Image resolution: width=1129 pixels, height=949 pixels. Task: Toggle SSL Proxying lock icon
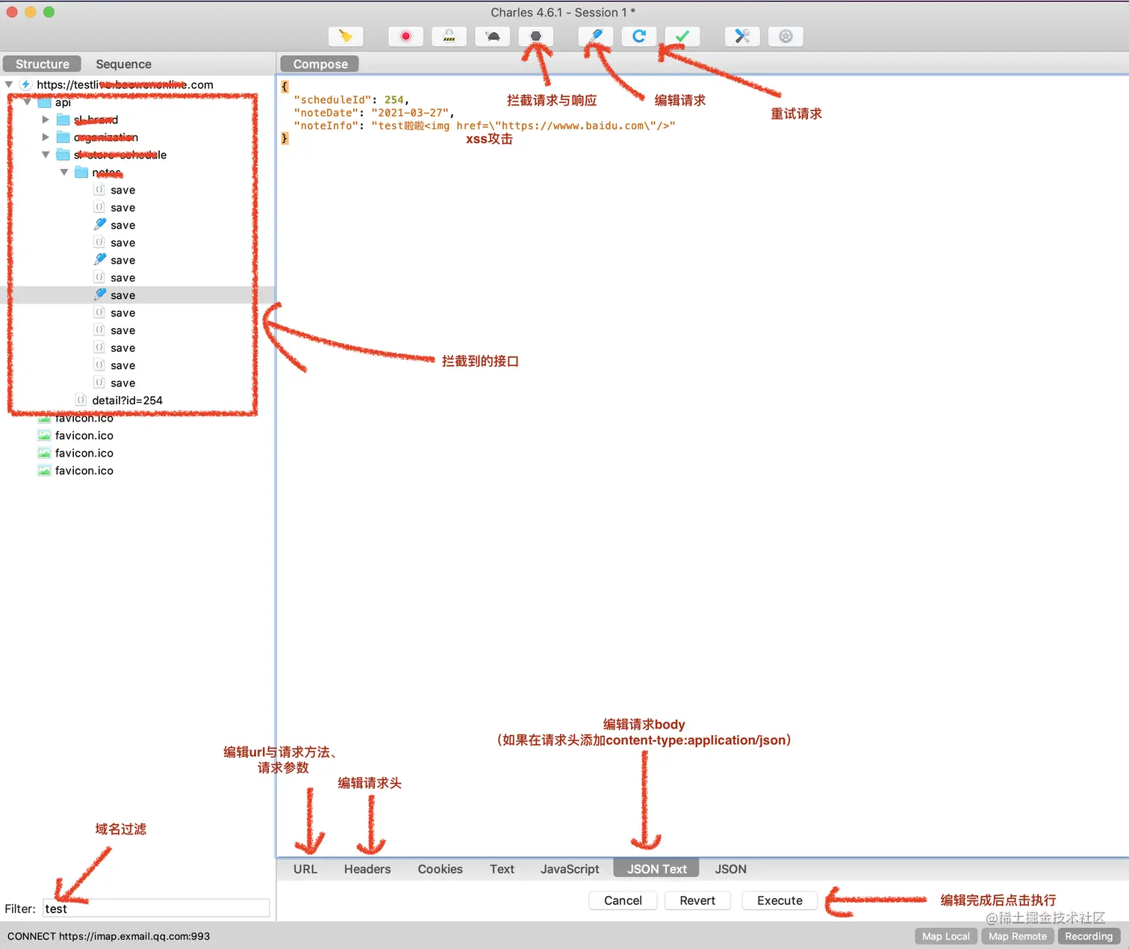pos(450,37)
